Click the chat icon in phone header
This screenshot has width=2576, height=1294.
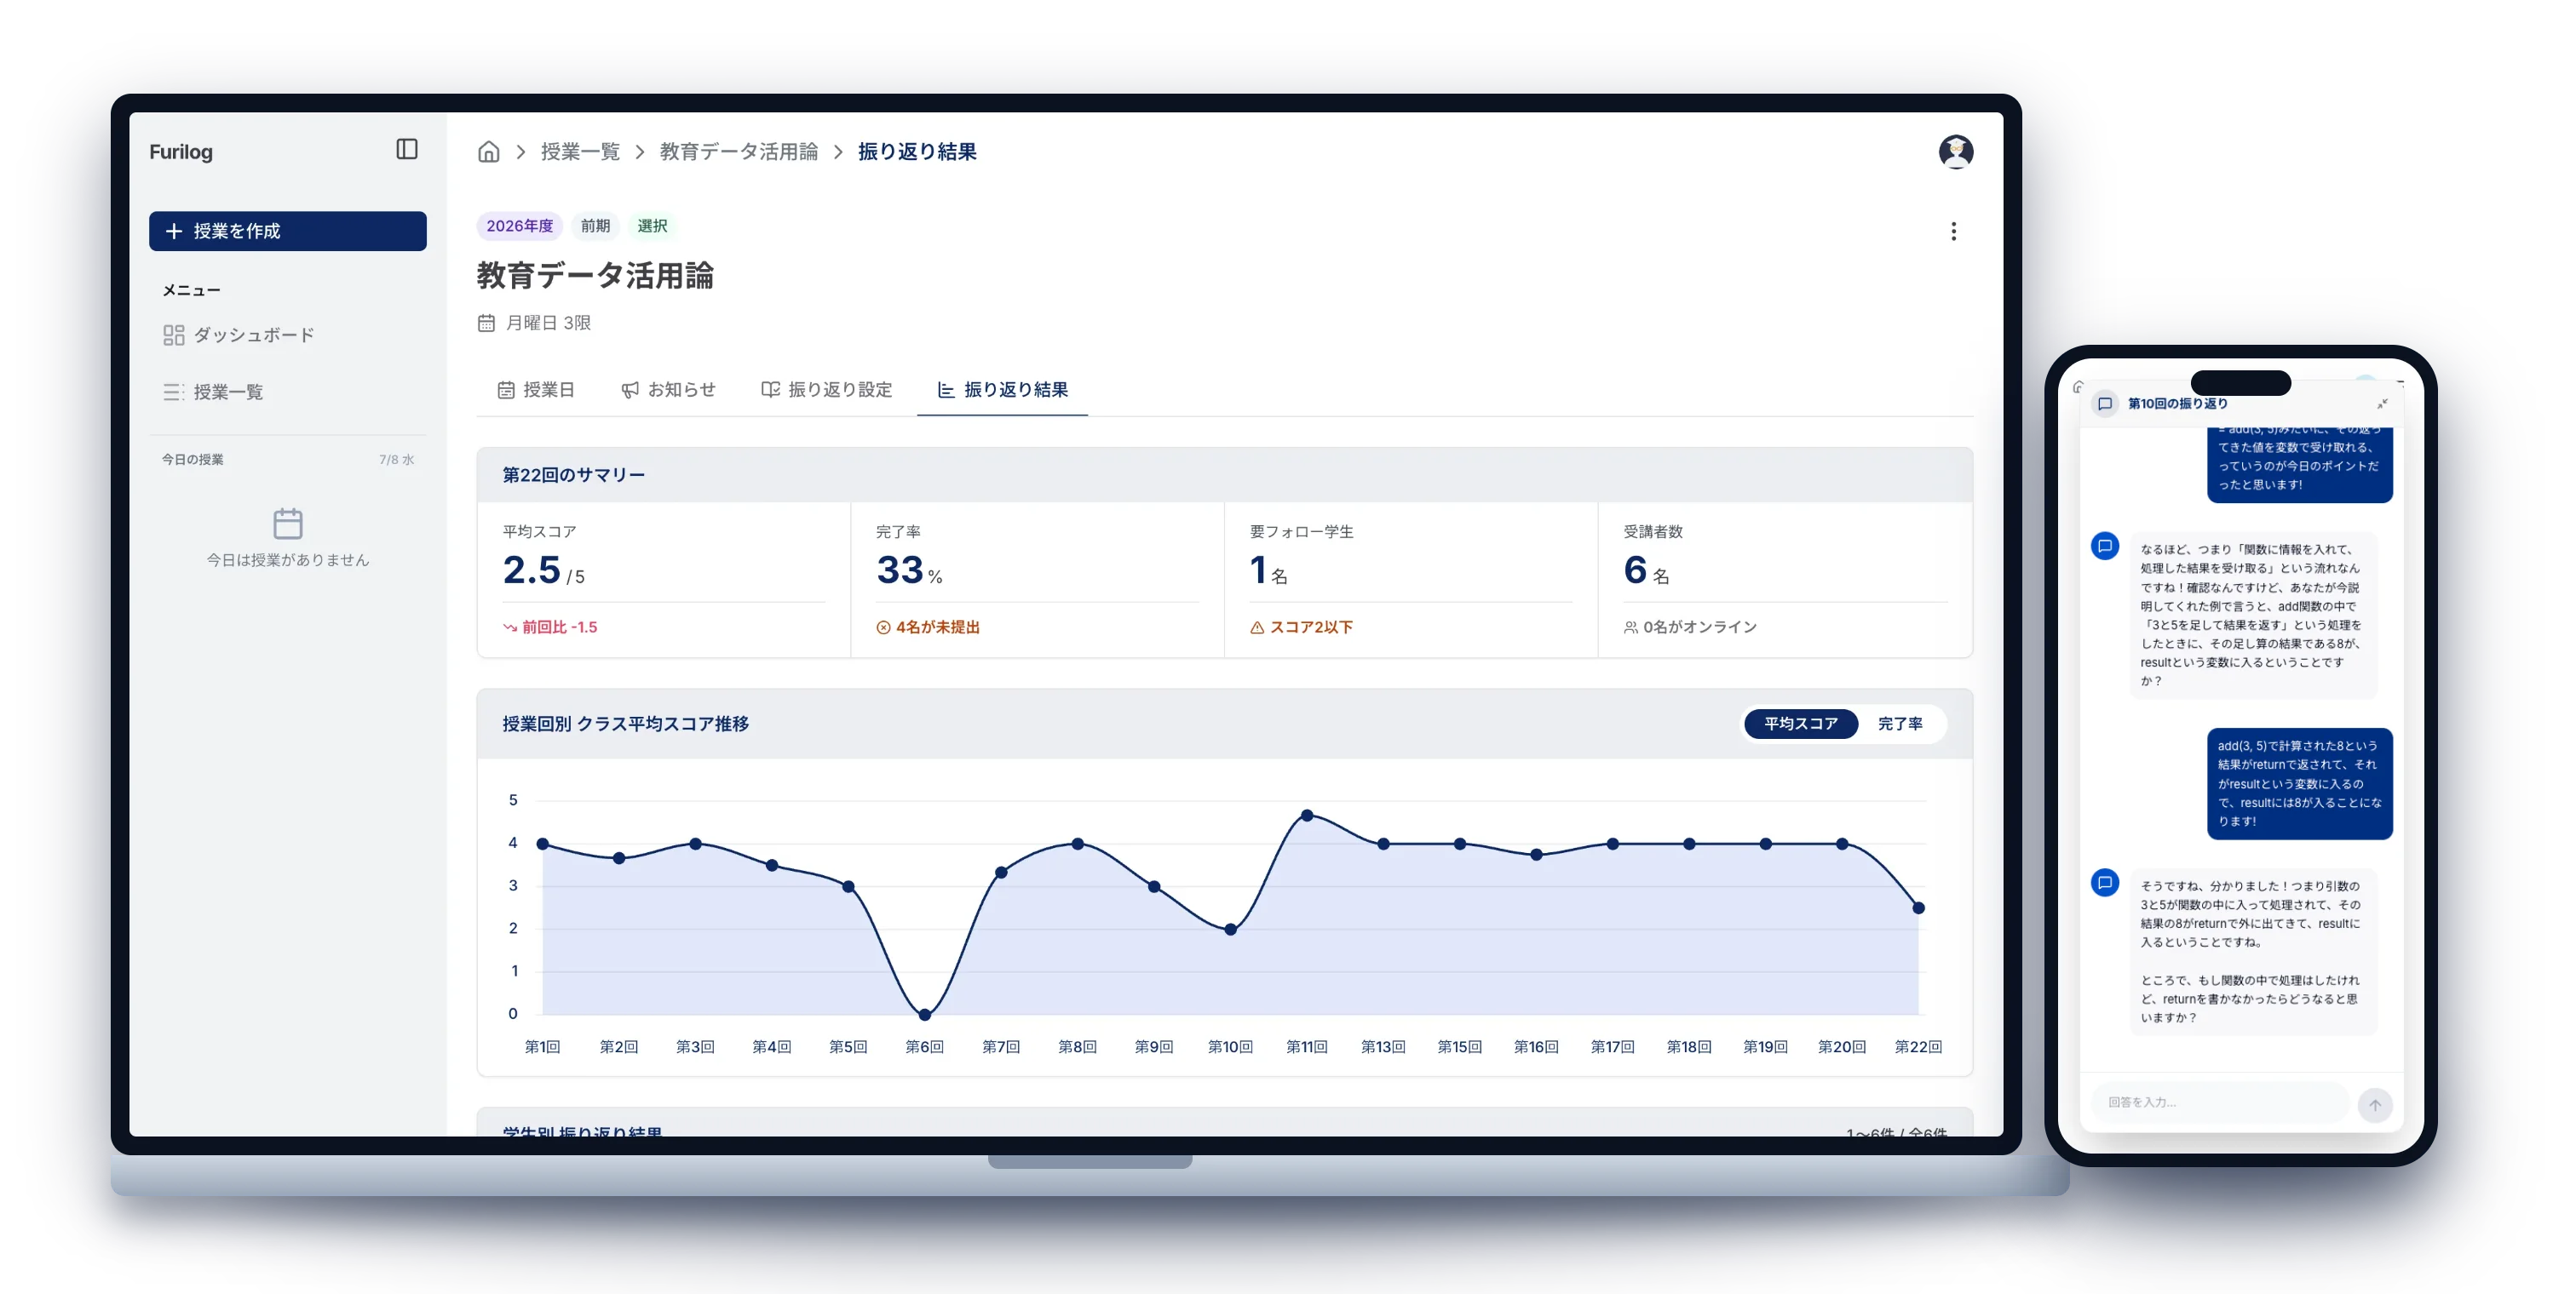pos(2105,404)
